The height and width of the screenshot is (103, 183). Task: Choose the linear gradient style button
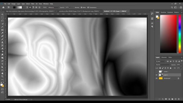(27, 7)
